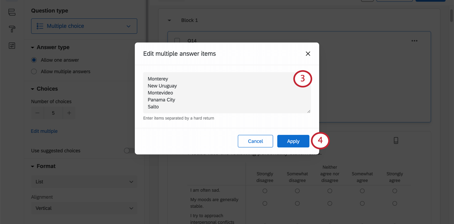Open the Multiple choice question type dropdown
The image size is (454, 224).
[84, 26]
